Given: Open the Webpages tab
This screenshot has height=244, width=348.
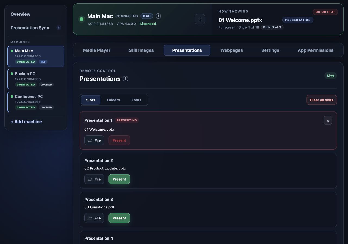Looking at the screenshot, I should click(x=232, y=50).
